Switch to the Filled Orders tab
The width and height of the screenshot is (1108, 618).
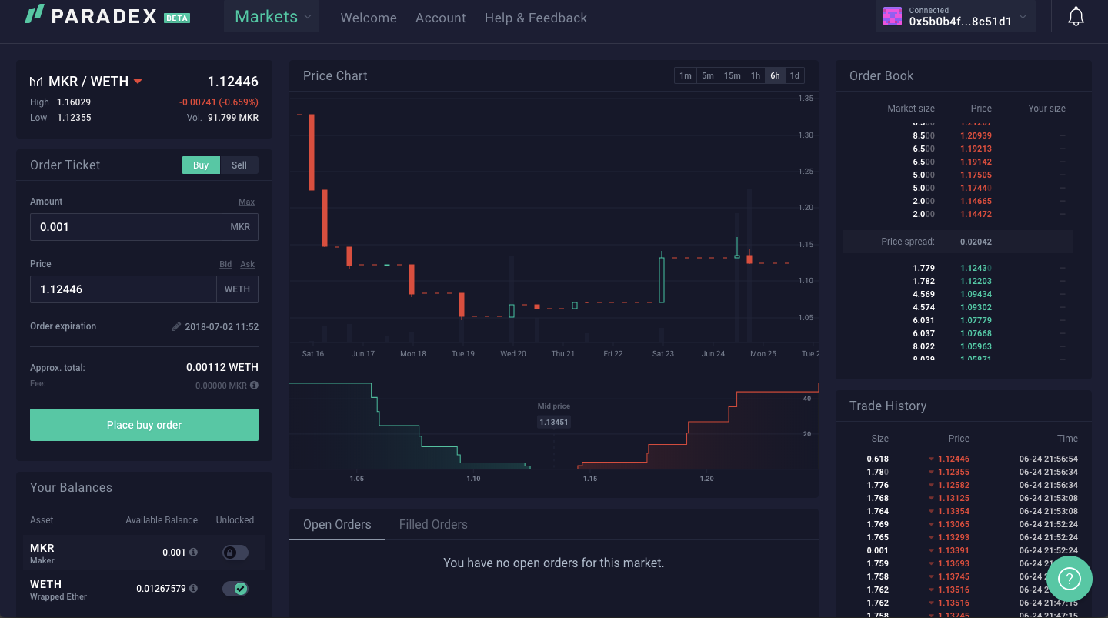tap(433, 524)
